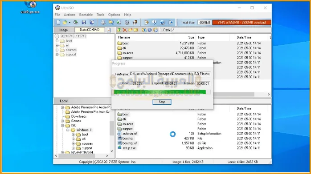Click the Extract icon in image toolbar

click(144, 30)
